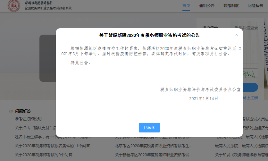Click the dialog title 关于暂缓新疆2020年度税务师职业资格考试的公告
Screen dimensions: 268x161
click(x=149, y=35)
